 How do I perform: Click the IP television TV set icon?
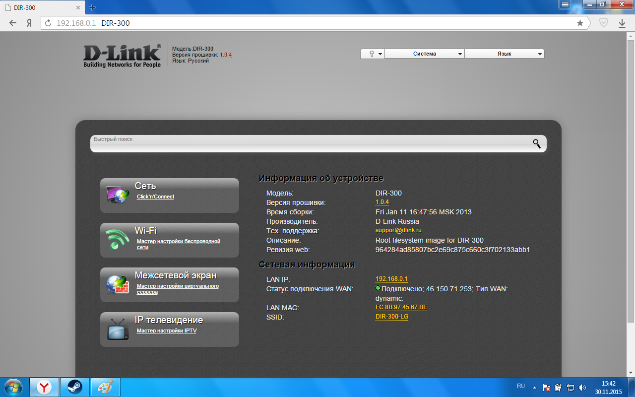tap(118, 329)
